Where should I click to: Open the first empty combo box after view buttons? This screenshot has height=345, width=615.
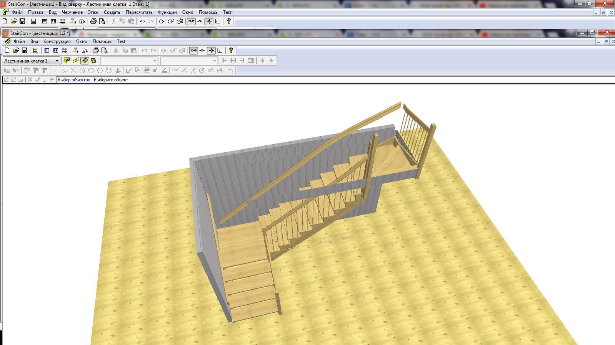[129, 61]
